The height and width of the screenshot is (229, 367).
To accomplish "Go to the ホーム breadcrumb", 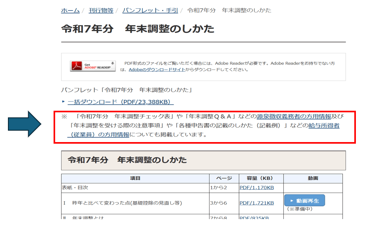I will click(70, 10).
